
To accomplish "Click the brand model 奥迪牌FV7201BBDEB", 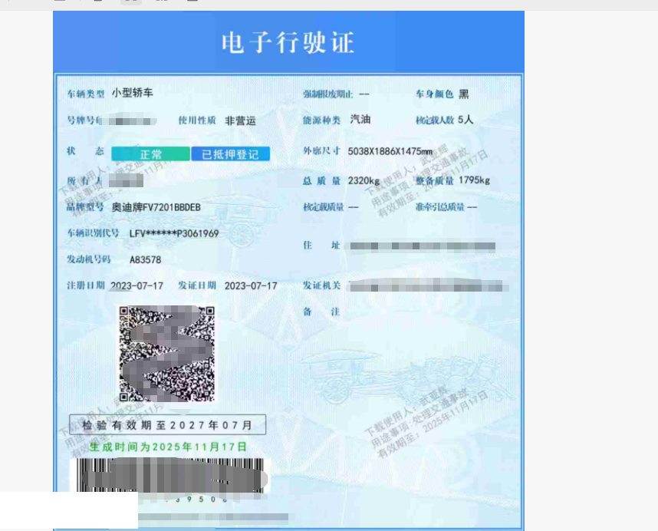I will click(156, 207).
